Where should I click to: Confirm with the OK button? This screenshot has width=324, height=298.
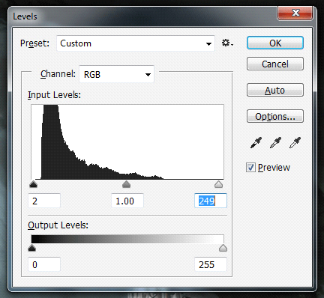[x=275, y=43]
